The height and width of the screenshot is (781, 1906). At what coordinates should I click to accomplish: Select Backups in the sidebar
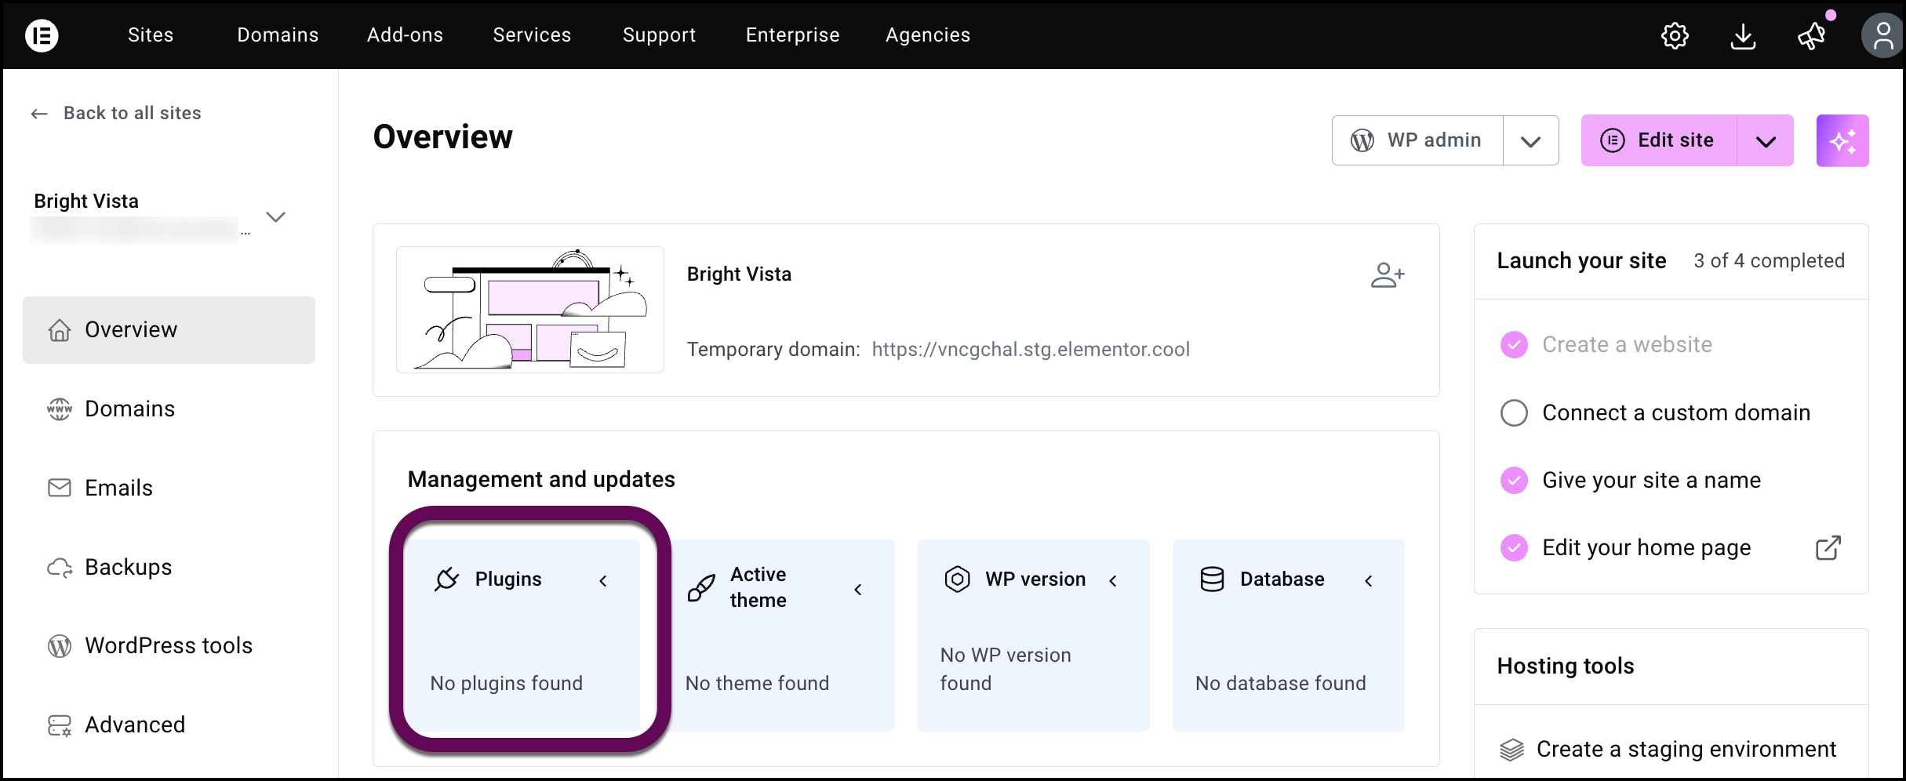click(127, 566)
